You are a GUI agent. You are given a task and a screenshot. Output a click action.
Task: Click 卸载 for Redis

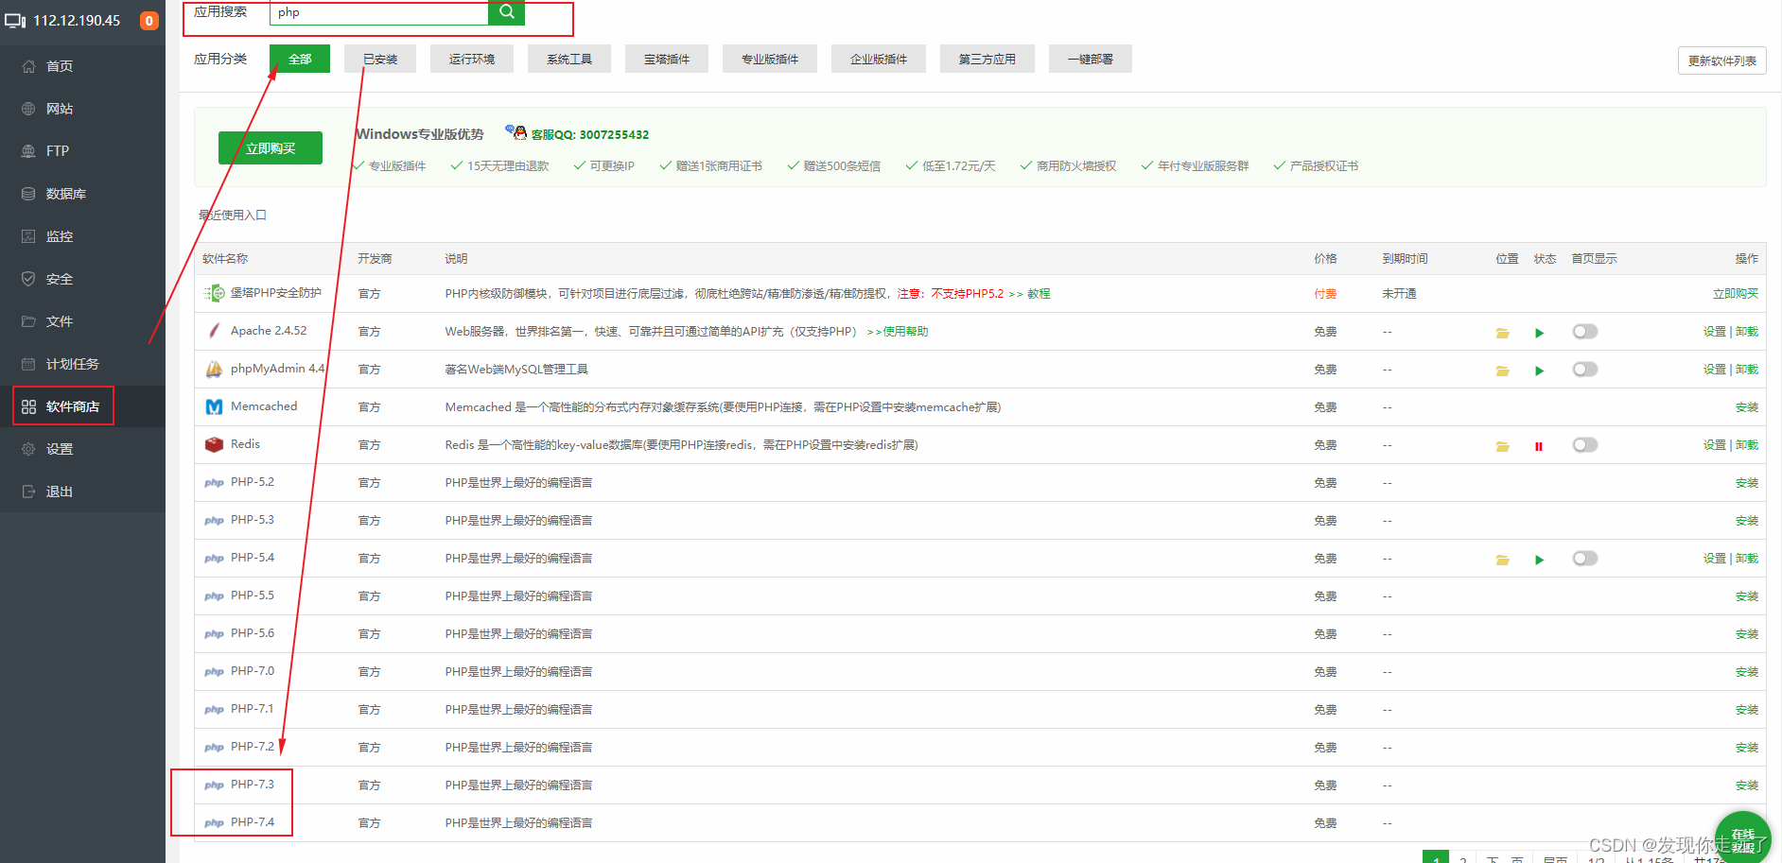[x=1747, y=445]
